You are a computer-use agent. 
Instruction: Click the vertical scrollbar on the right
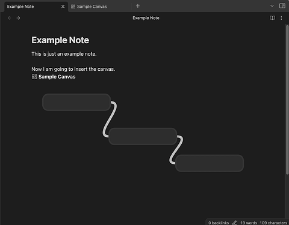(x=287, y=100)
